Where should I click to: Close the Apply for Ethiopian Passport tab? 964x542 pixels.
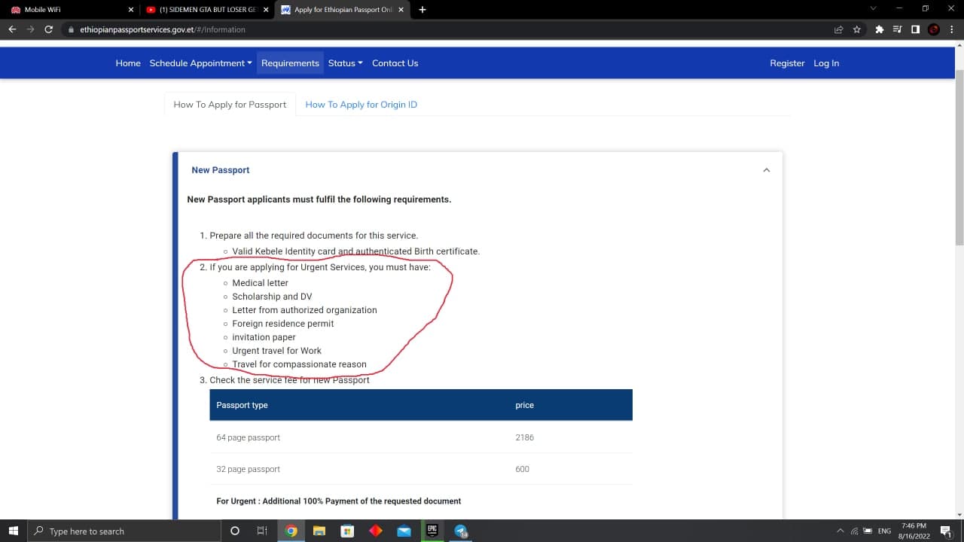pyautogui.click(x=400, y=10)
